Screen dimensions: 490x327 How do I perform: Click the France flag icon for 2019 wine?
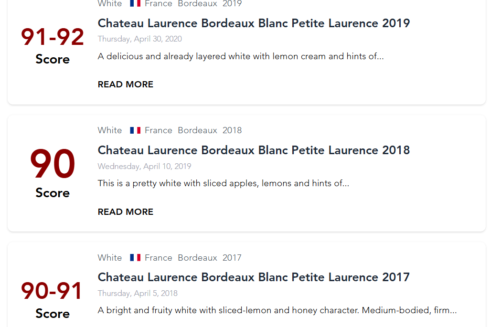tap(135, 3)
